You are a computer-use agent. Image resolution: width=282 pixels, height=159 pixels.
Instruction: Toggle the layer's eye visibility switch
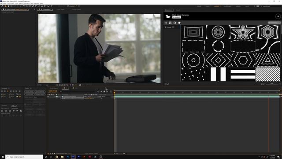(48, 97)
